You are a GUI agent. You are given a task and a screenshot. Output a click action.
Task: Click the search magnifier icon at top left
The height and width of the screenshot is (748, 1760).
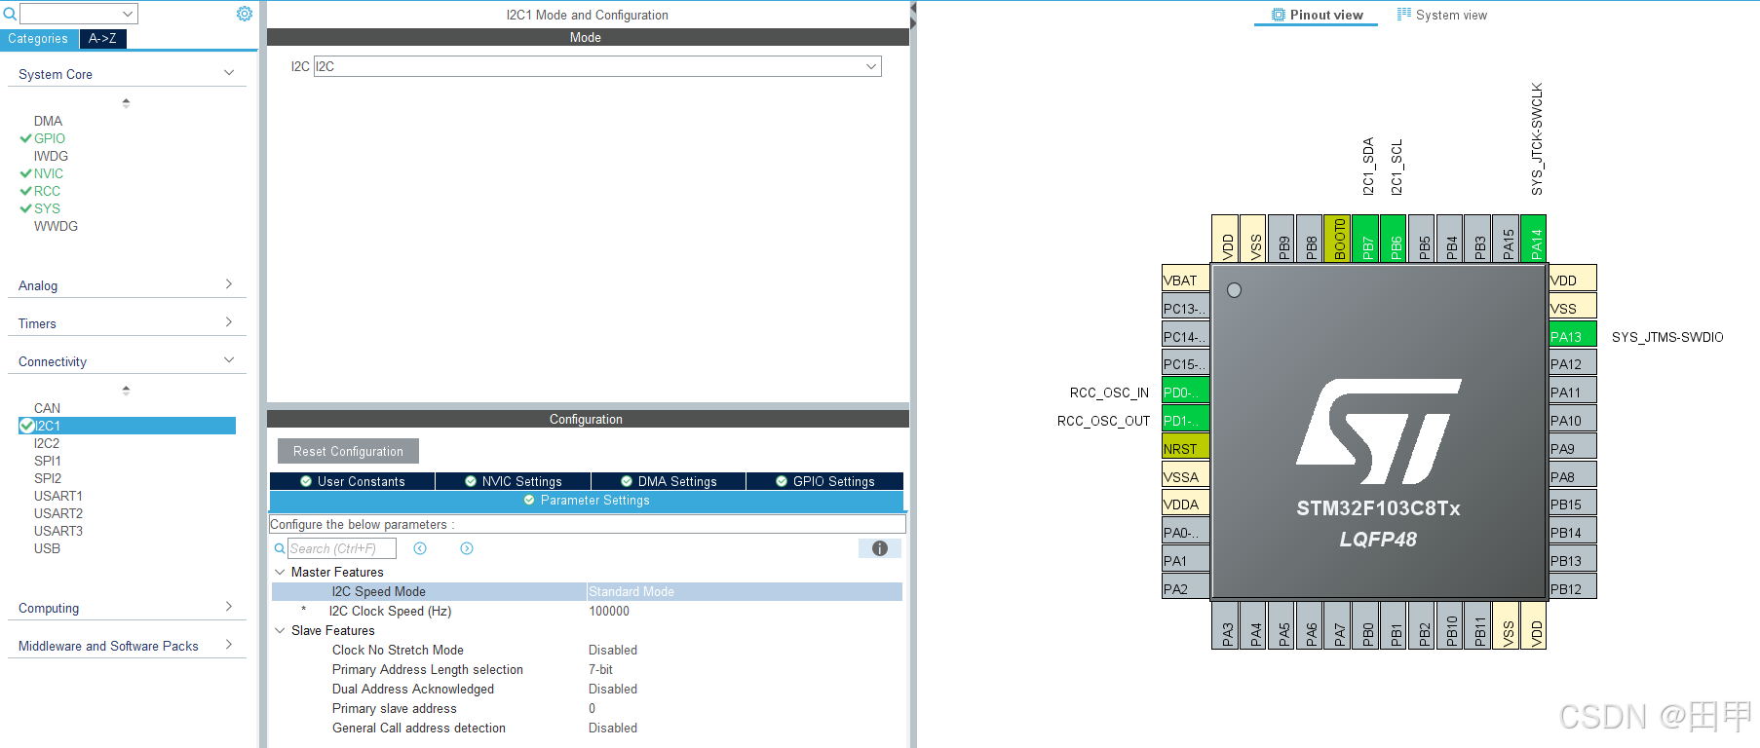click(10, 14)
